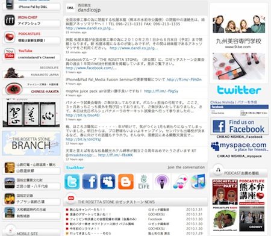Open the IRON-CHEF sidebar item

coord(31,20)
